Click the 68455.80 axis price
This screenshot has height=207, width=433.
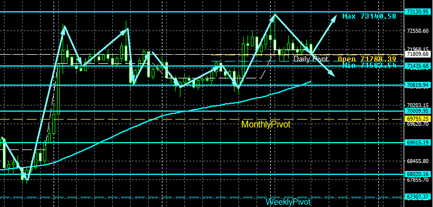[417, 161]
